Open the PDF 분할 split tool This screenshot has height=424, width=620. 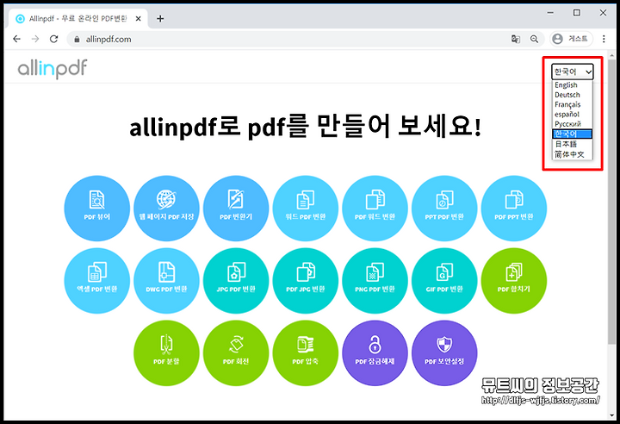pos(166,353)
